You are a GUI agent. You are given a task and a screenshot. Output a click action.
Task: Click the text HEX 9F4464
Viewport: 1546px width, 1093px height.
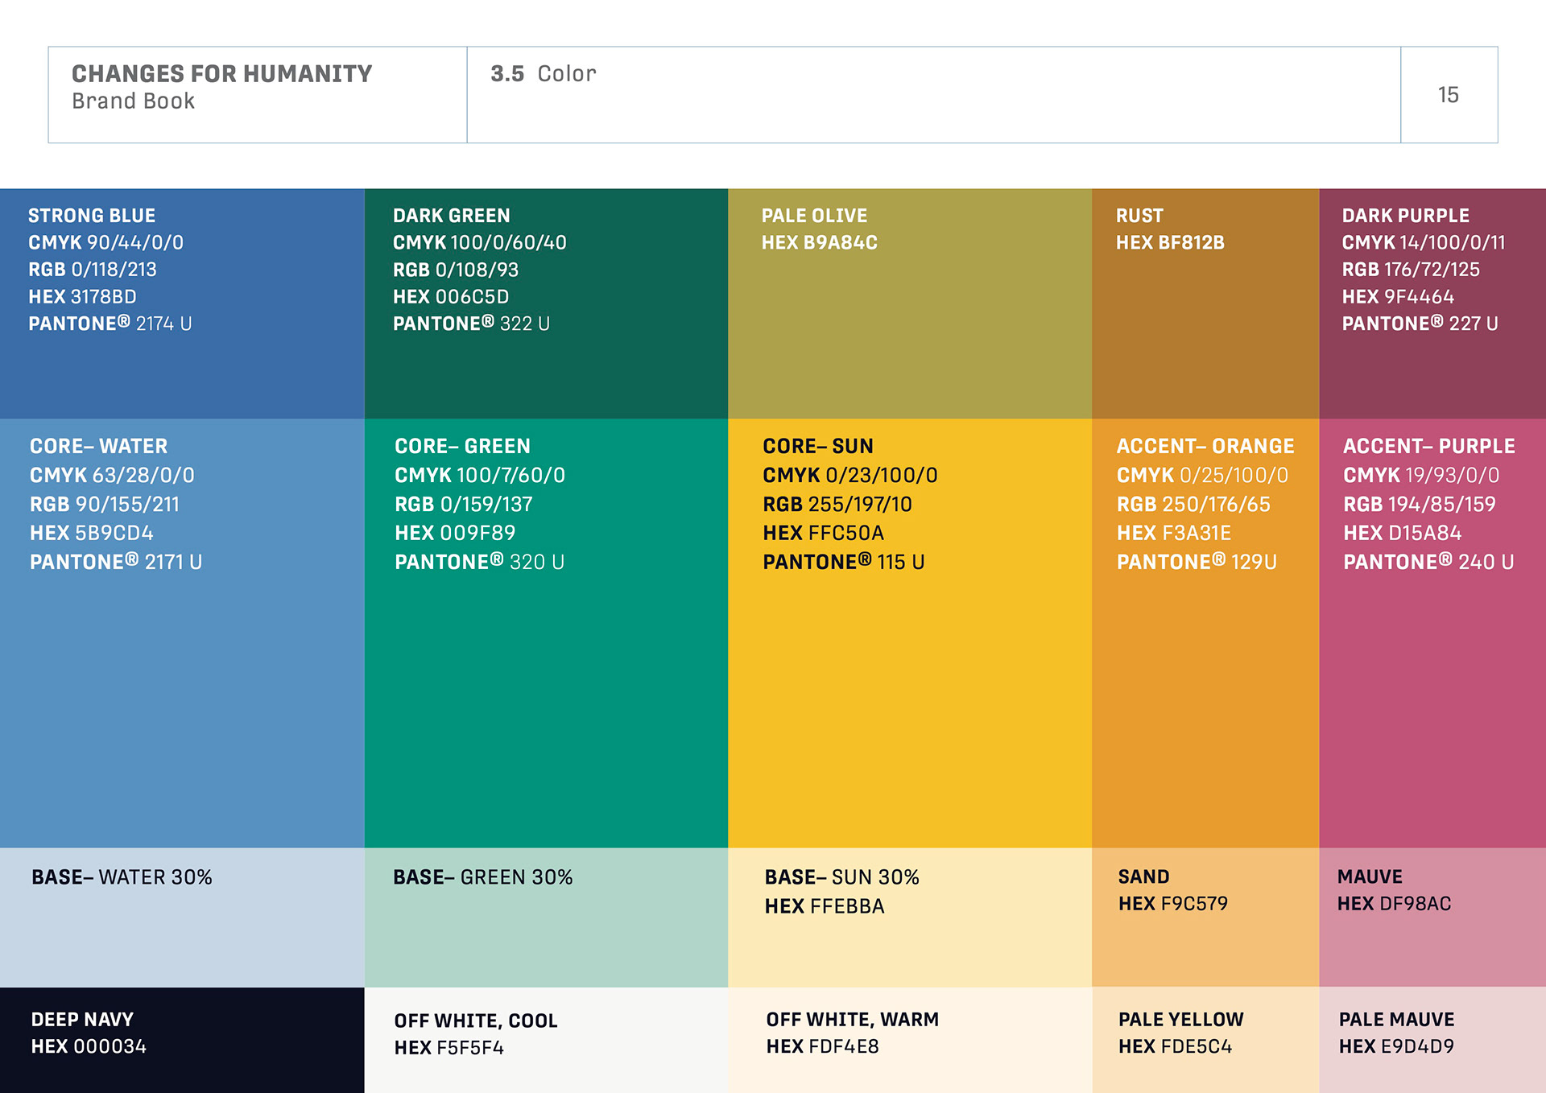click(x=1398, y=297)
